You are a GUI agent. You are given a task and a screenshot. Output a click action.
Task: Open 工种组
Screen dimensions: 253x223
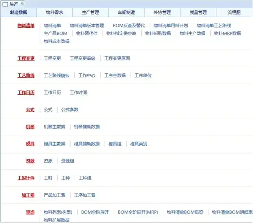(x=85, y=178)
